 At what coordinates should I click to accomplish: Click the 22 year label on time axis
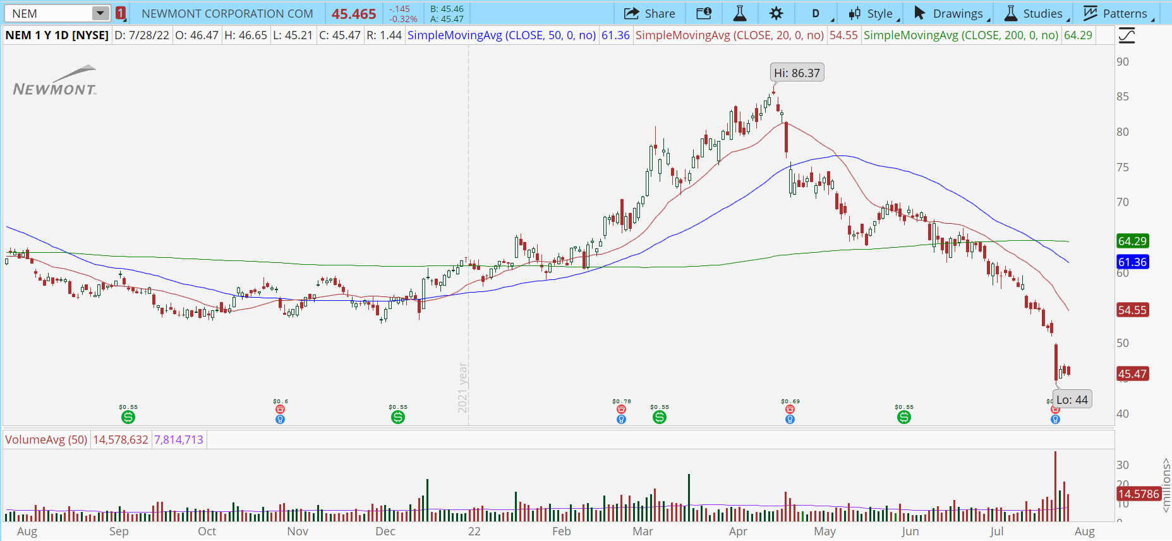pos(474,532)
